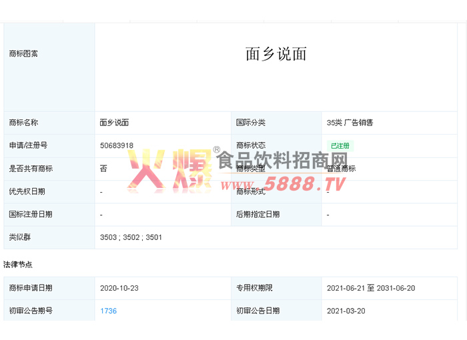Click the 食品饮料招商网 watermark text
The image size is (467, 340).
(283, 161)
